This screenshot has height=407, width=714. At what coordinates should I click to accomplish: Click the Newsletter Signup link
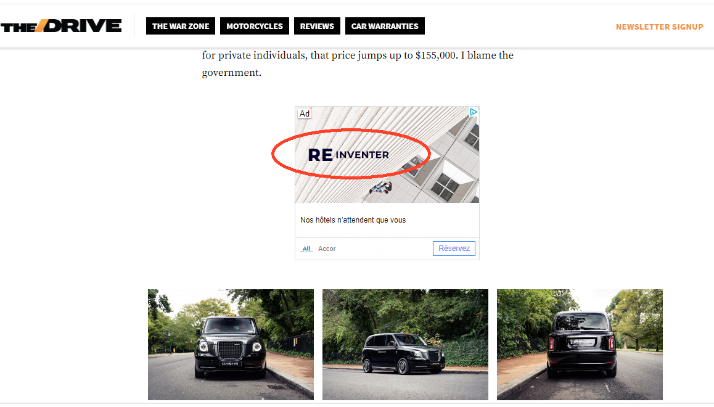click(659, 27)
